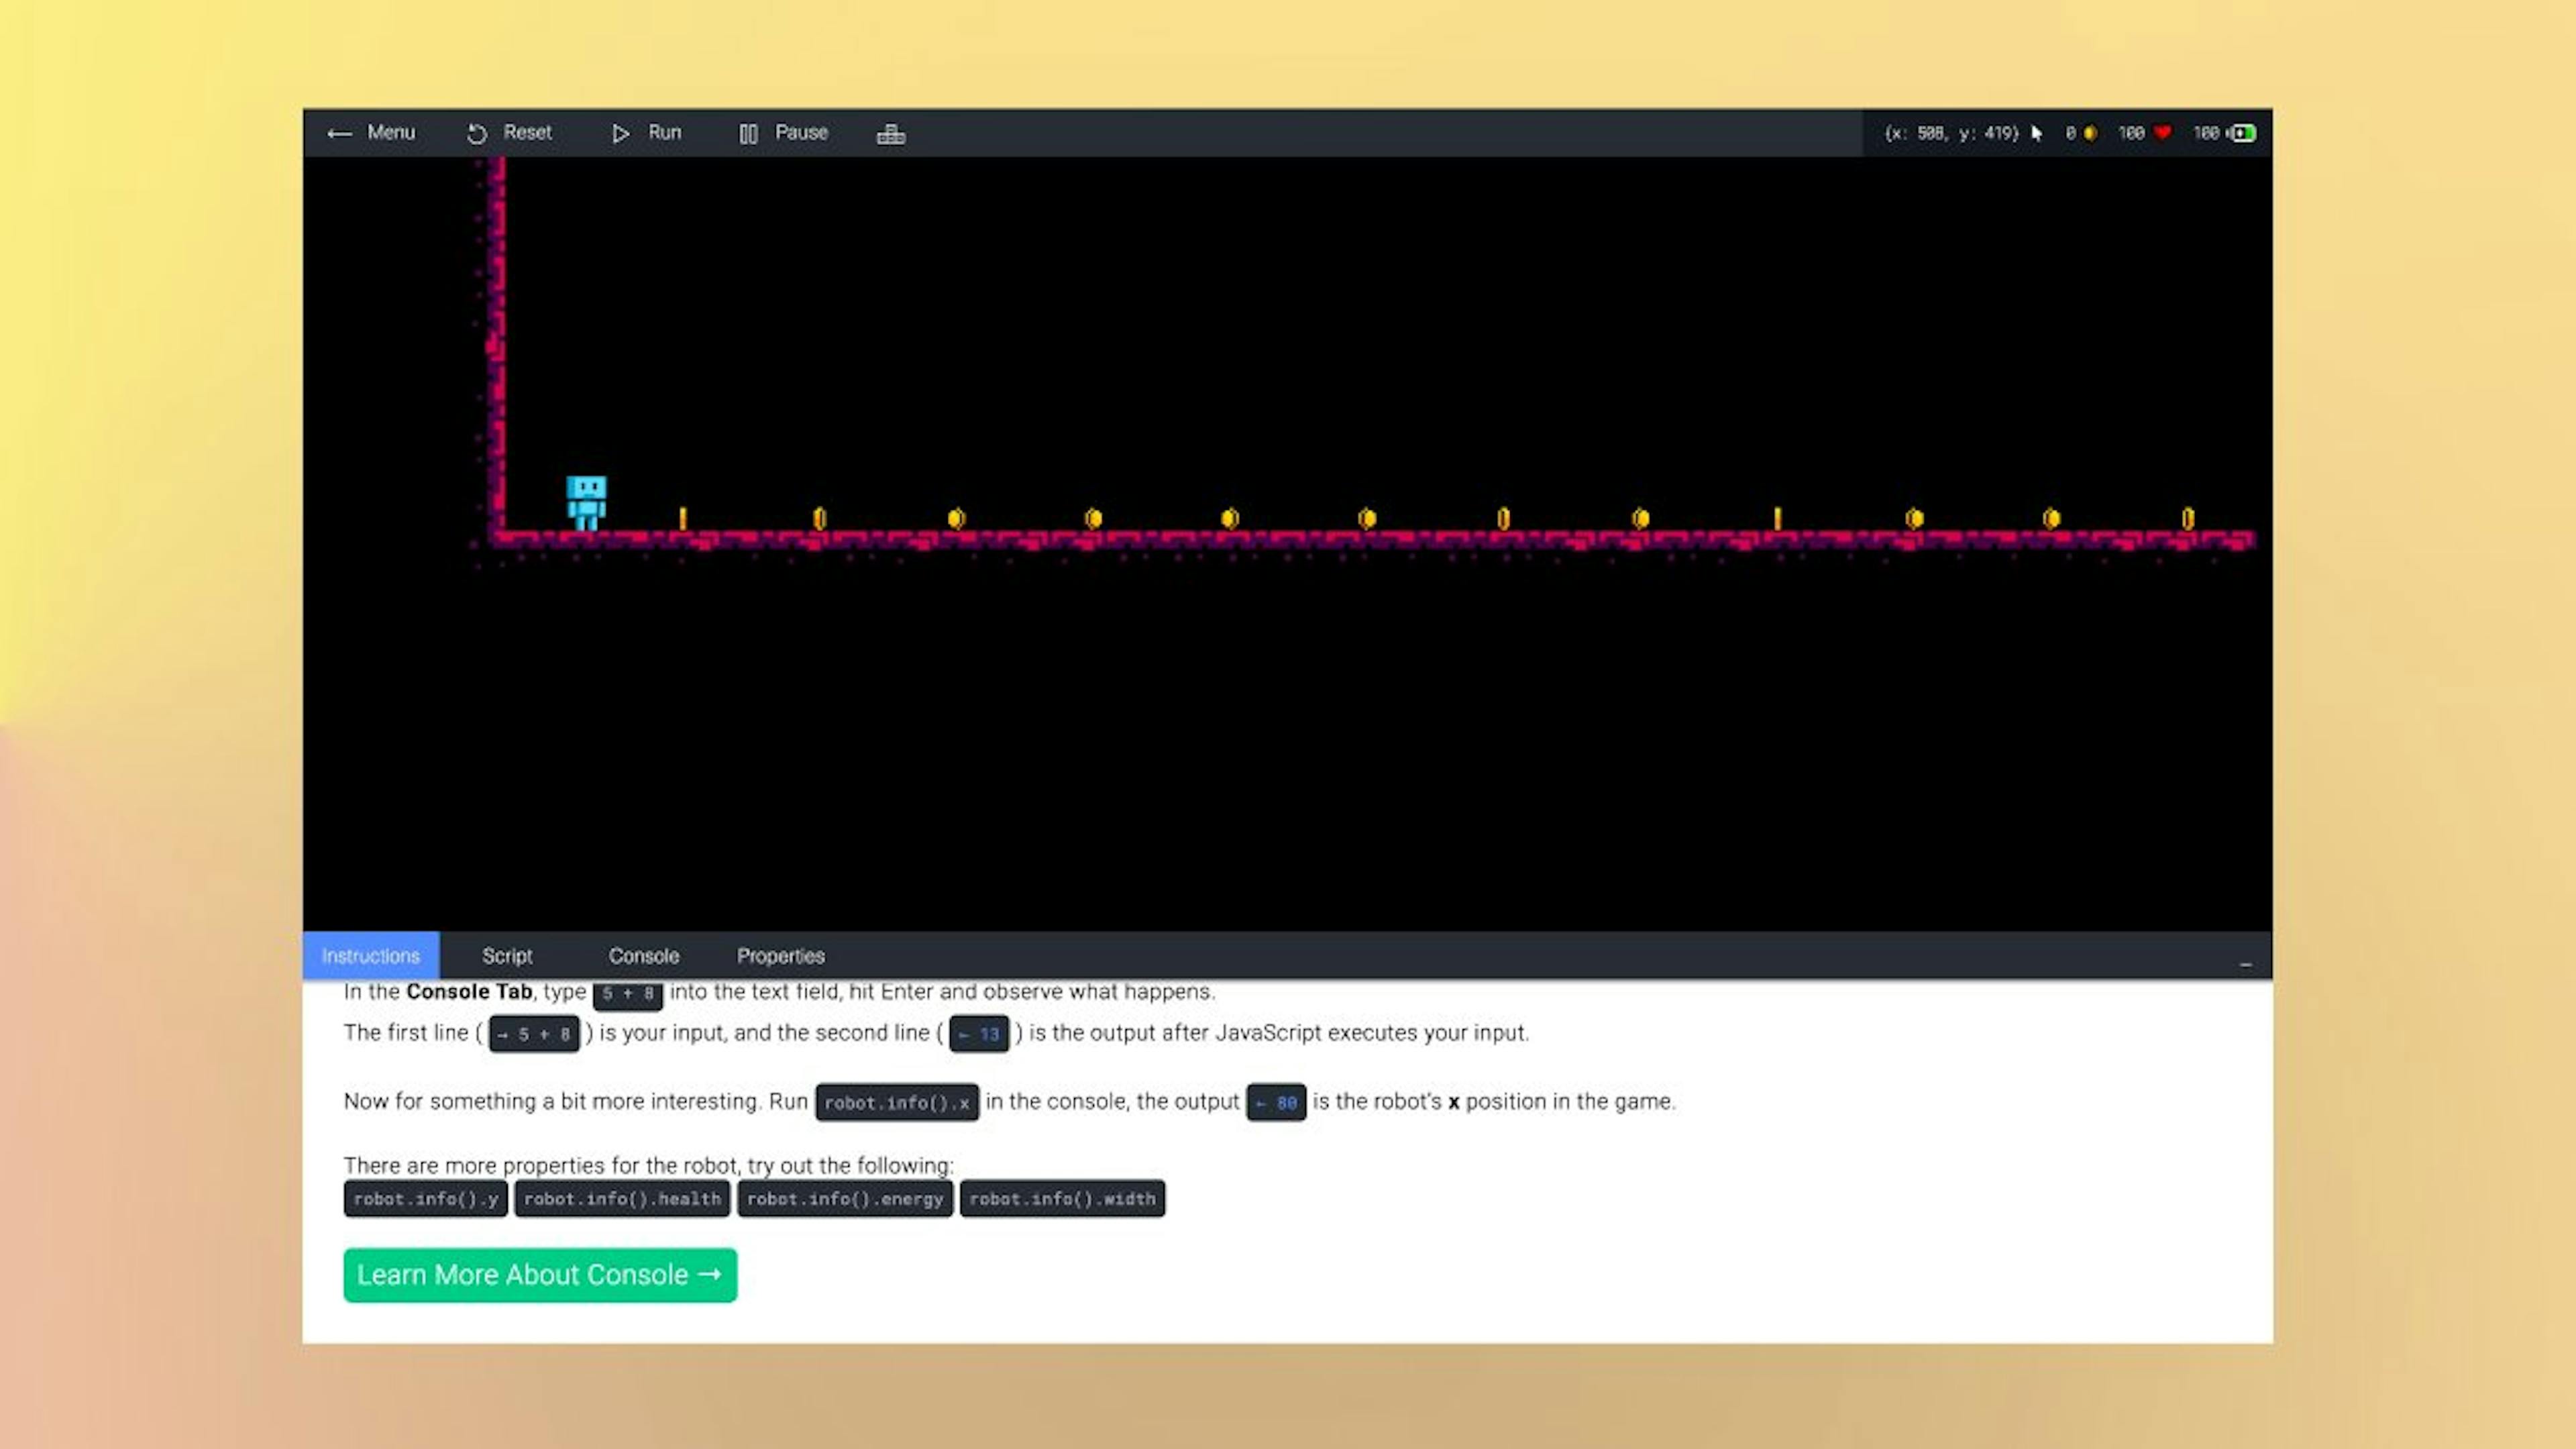Image resolution: width=2576 pixels, height=1449 pixels.
Task: Click the robot.info().energy code snippet
Action: click(x=845, y=1199)
